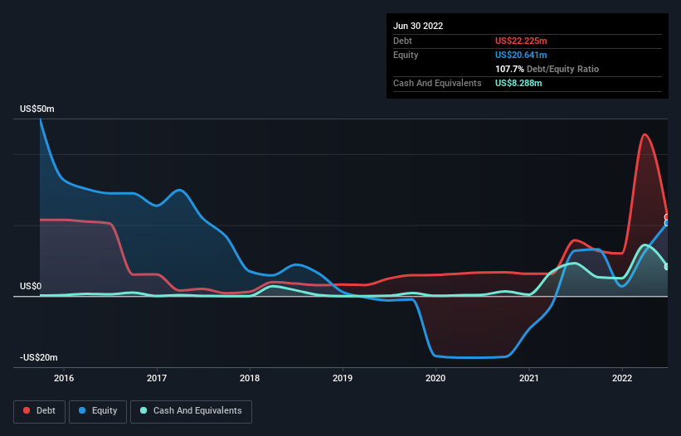Click the US$0 y-axis label
Screen dimensions: 681x436
point(31,286)
